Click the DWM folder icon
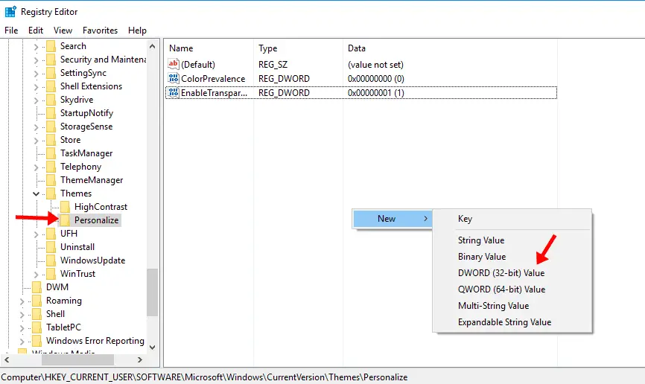 pyautogui.click(x=36, y=287)
